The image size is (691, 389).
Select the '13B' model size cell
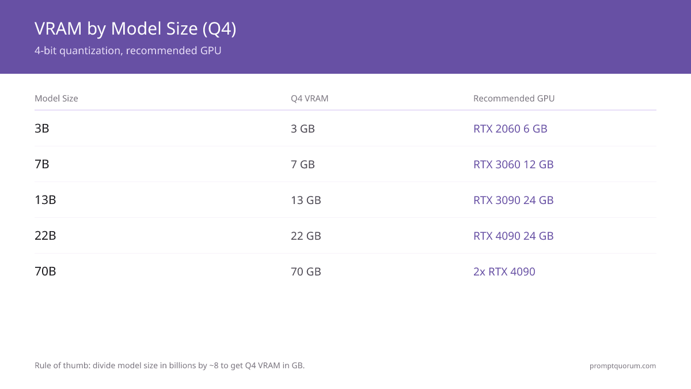[x=45, y=200]
